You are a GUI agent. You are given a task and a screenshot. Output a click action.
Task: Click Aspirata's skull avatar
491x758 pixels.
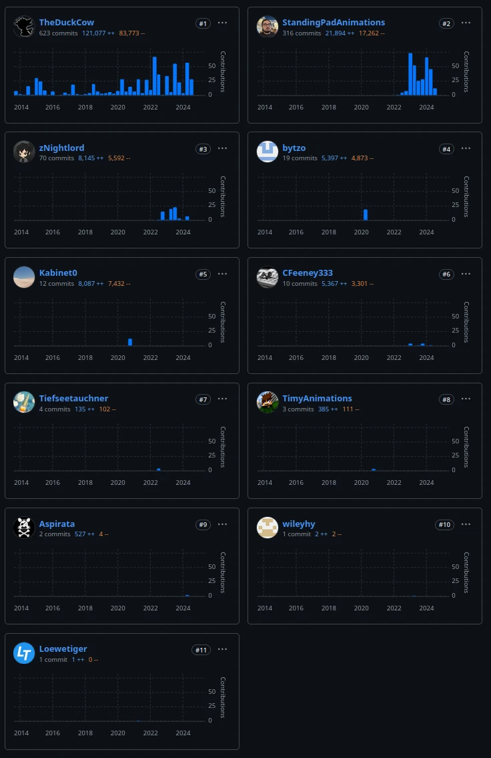point(24,528)
